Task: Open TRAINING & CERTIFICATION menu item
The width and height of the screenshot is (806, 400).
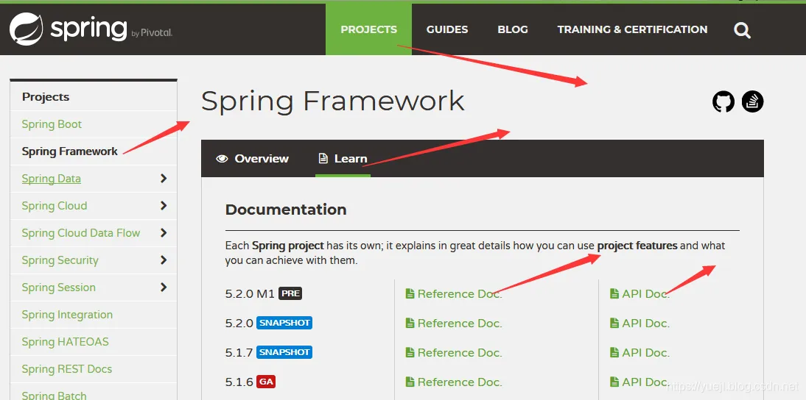Action: [632, 29]
